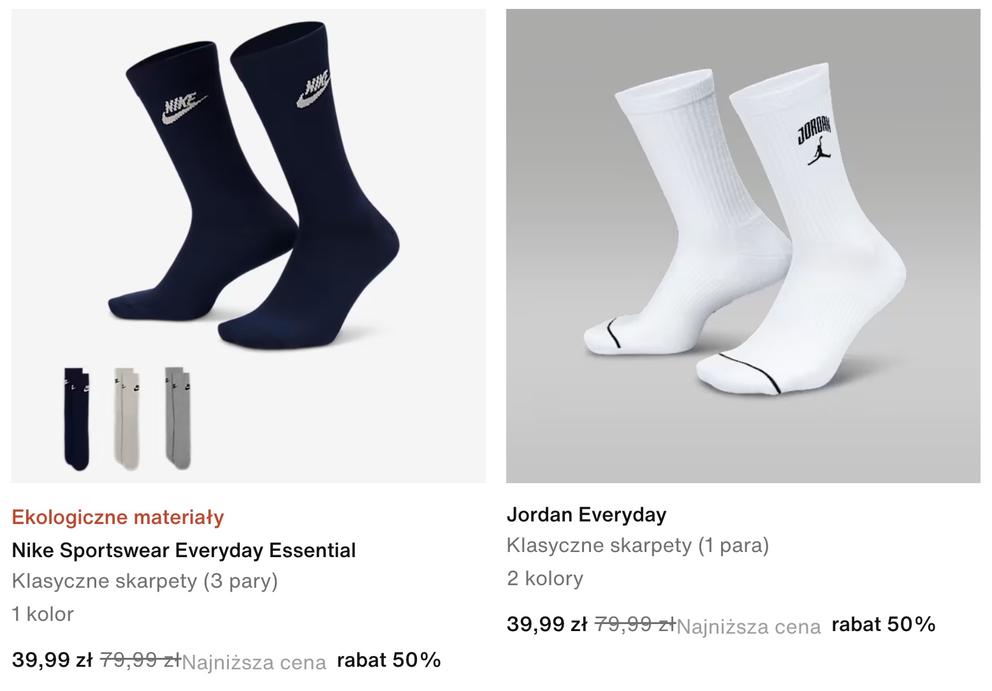Select the navy blue sock color thumbnail
Image resolution: width=992 pixels, height=691 pixels.
(x=77, y=419)
